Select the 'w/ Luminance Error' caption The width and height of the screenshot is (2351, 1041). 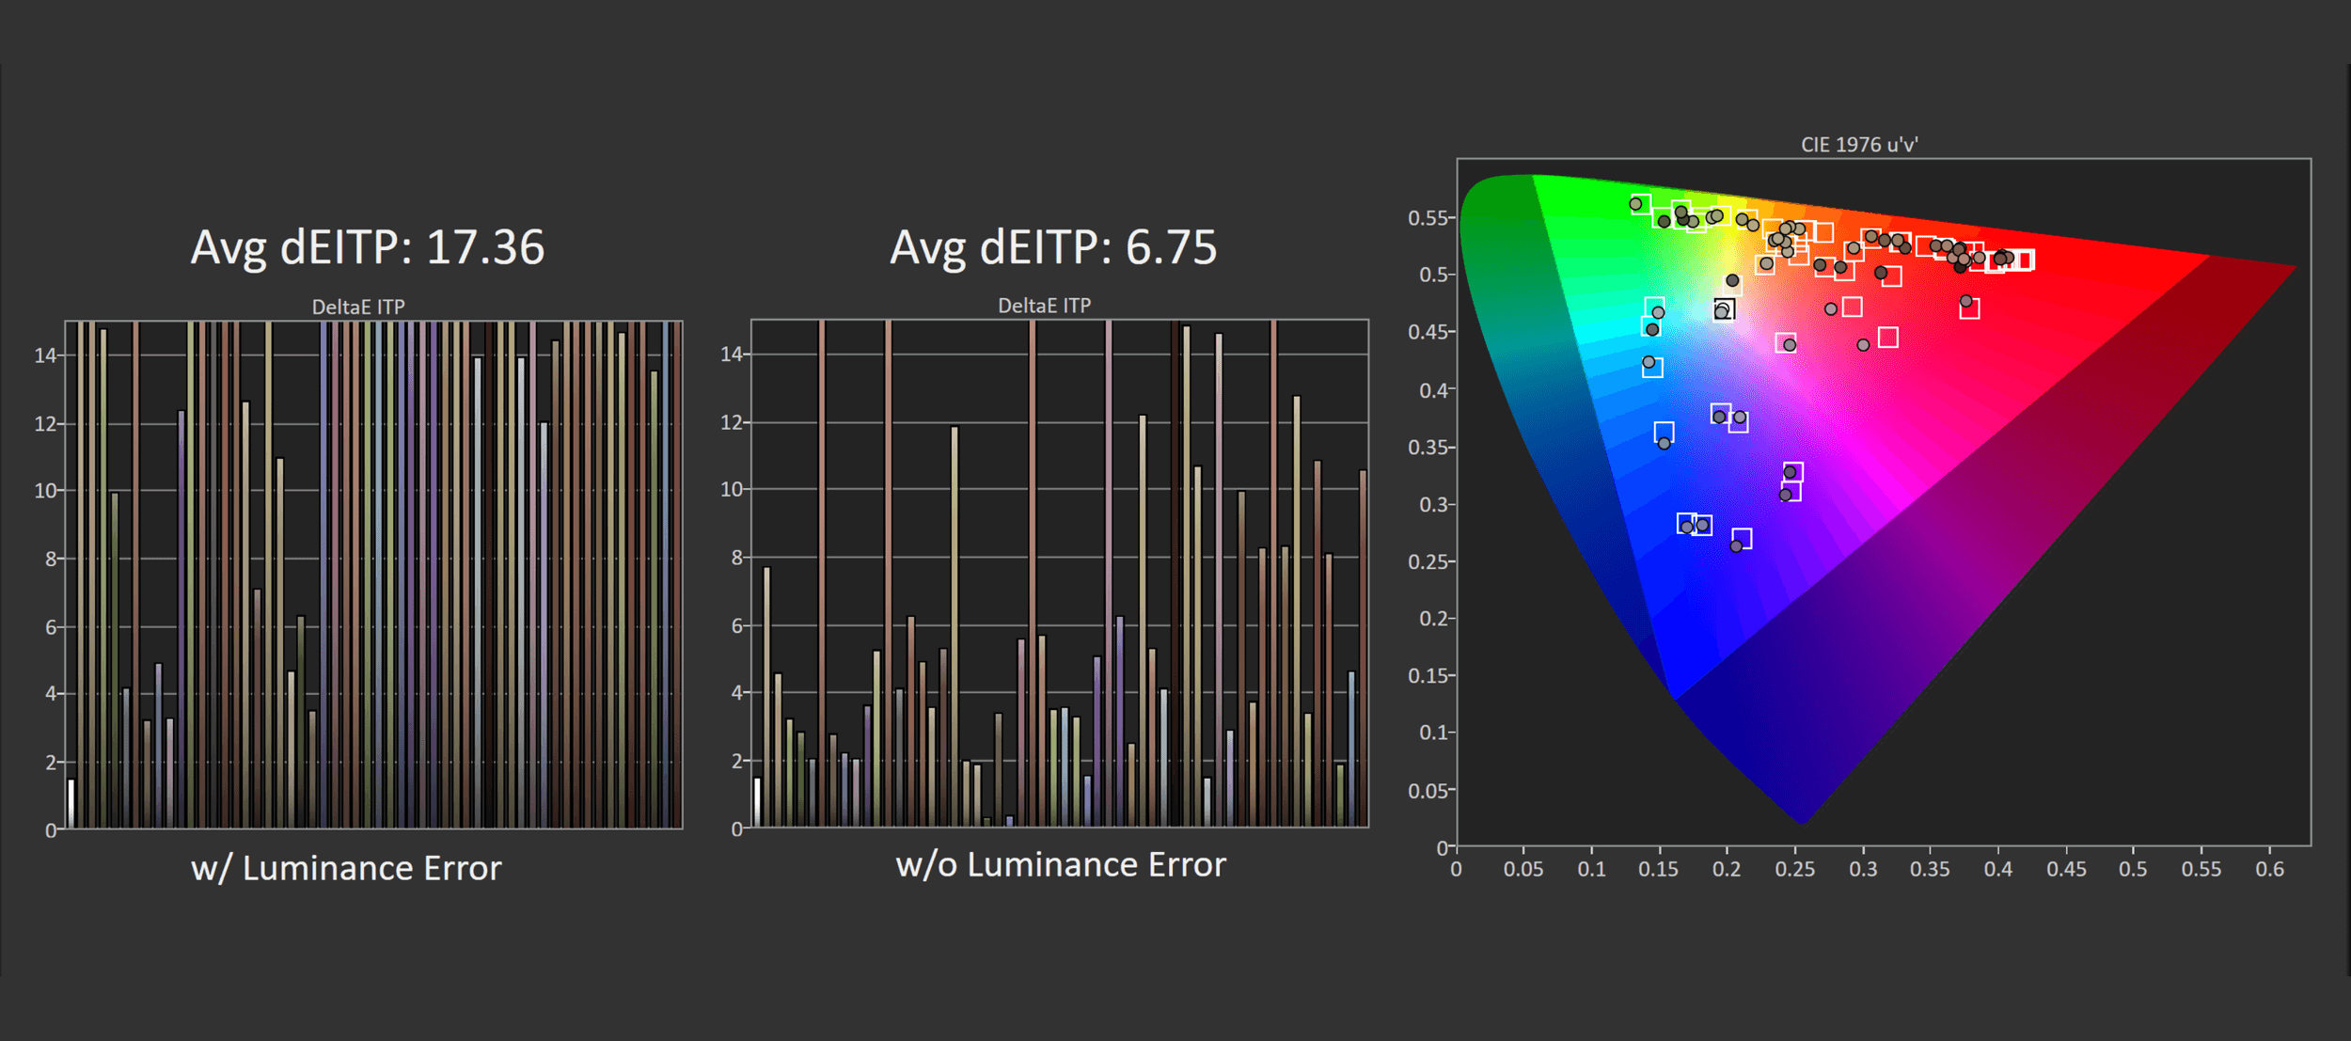pos(346,868)
